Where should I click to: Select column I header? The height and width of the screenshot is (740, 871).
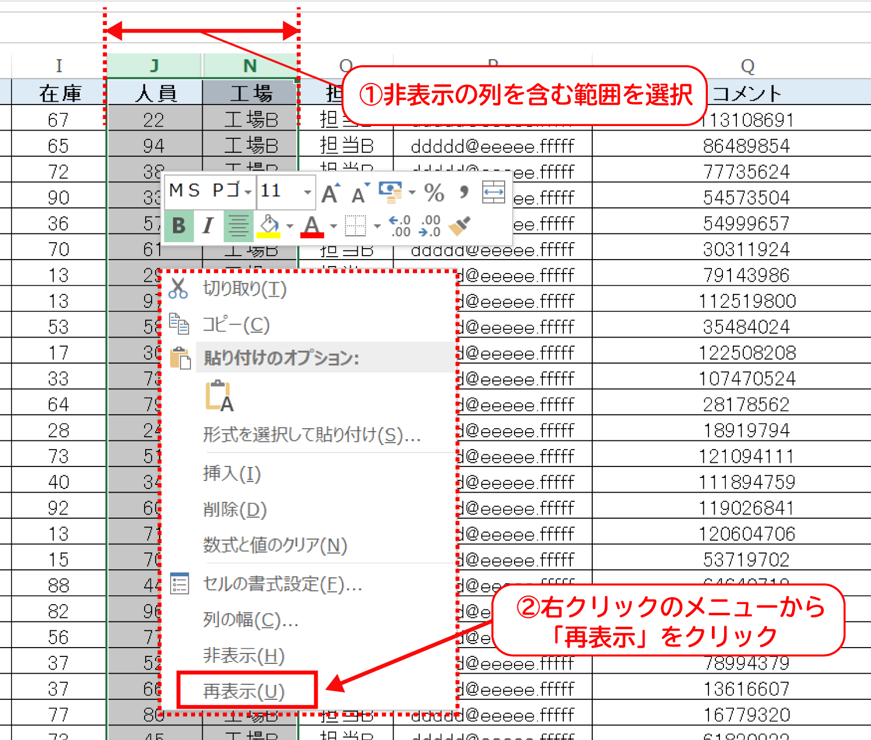pyautogui.click(x=59, y=66)
